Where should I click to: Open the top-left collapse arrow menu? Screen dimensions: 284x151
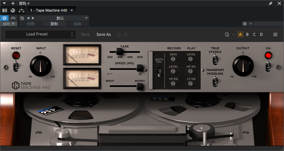[x=4, y=3]
